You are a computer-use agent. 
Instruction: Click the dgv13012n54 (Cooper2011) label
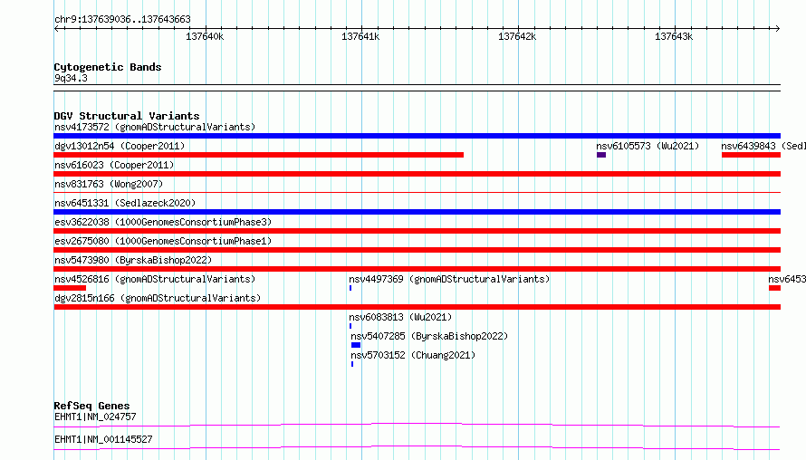tap(120, 146)
